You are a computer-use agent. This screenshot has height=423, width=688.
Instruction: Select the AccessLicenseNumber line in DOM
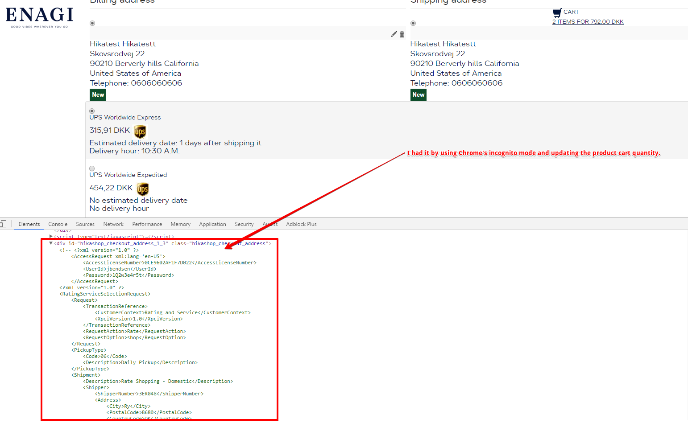point(170,263)
